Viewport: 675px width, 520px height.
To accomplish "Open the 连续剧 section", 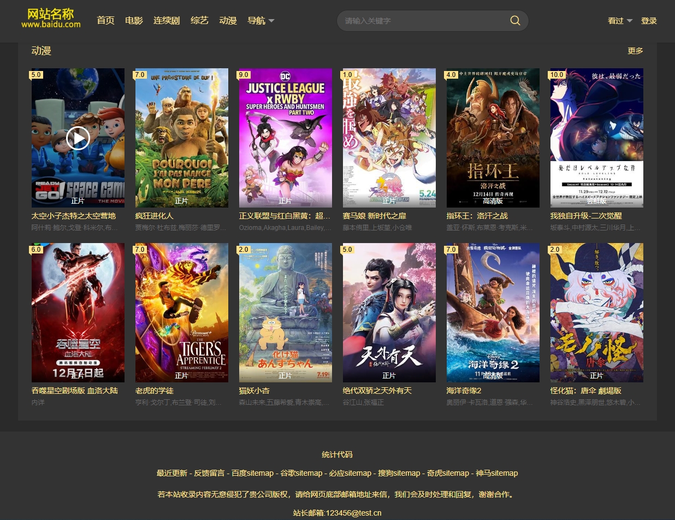I will pyautogui.click(x=167, y=21).
